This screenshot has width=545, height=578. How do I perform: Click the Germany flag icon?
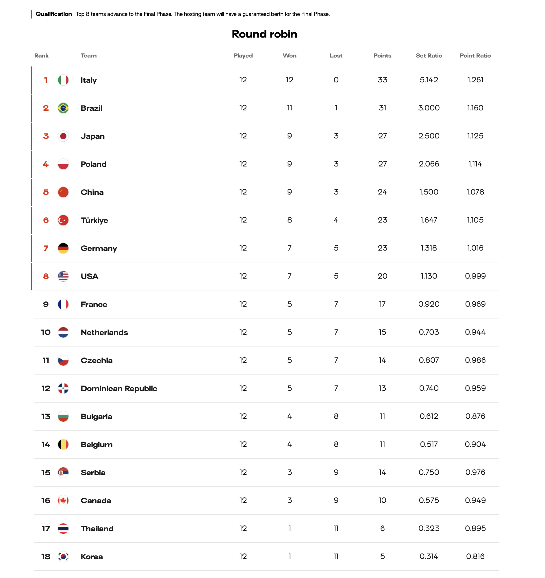(x=63, y=248)
